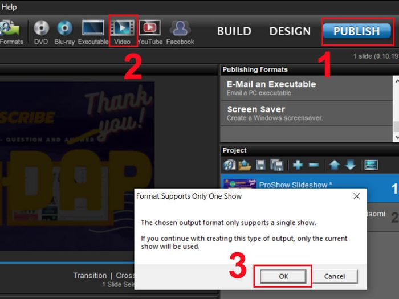Publish to YouTube icon
The image size is (399, 299).
(150, 32)
